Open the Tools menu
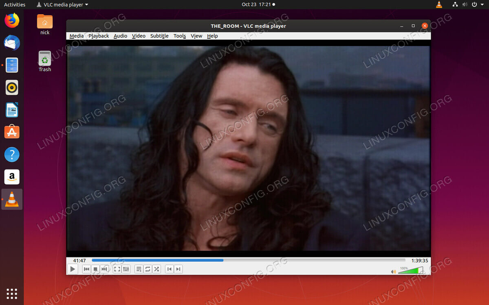Image resolution: width=489 pixels, height=305 pixels. 180,36
